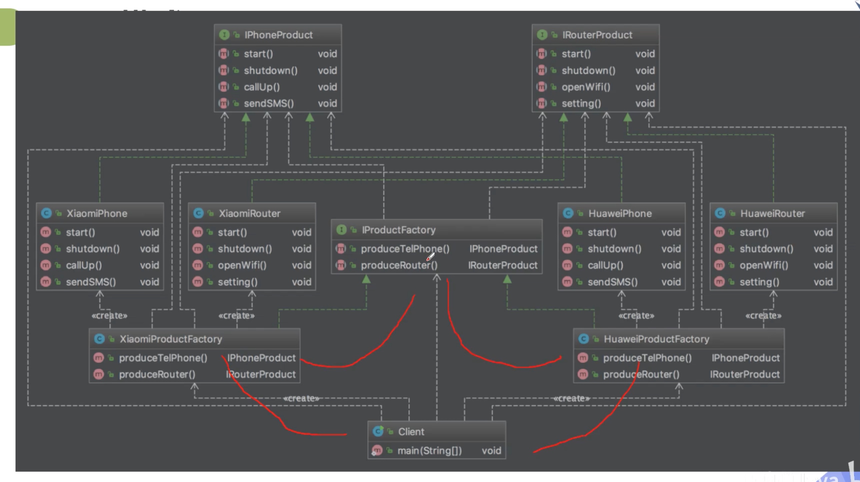
Task: Click the HuaweiRouter class icon
Action: point(720,213)
